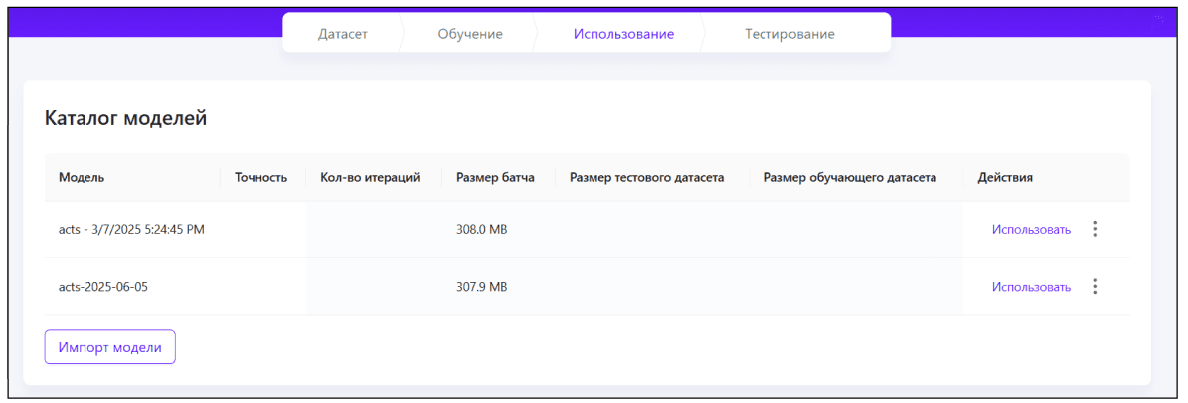Screen dimensions: 1188x403
Task: Select the acts-2025-06-05 model row
Action: (109, 287)
